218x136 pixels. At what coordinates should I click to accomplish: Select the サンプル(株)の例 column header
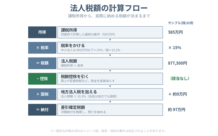click(x=181, y=23)
